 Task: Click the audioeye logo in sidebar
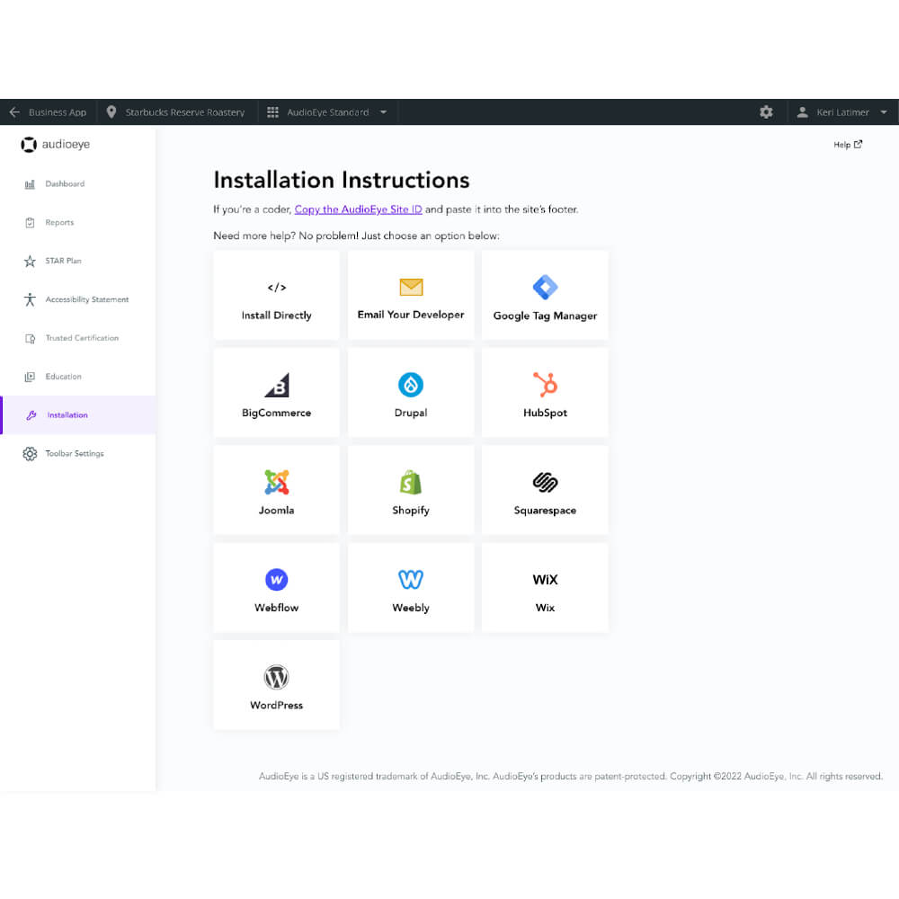pos(56,145)
